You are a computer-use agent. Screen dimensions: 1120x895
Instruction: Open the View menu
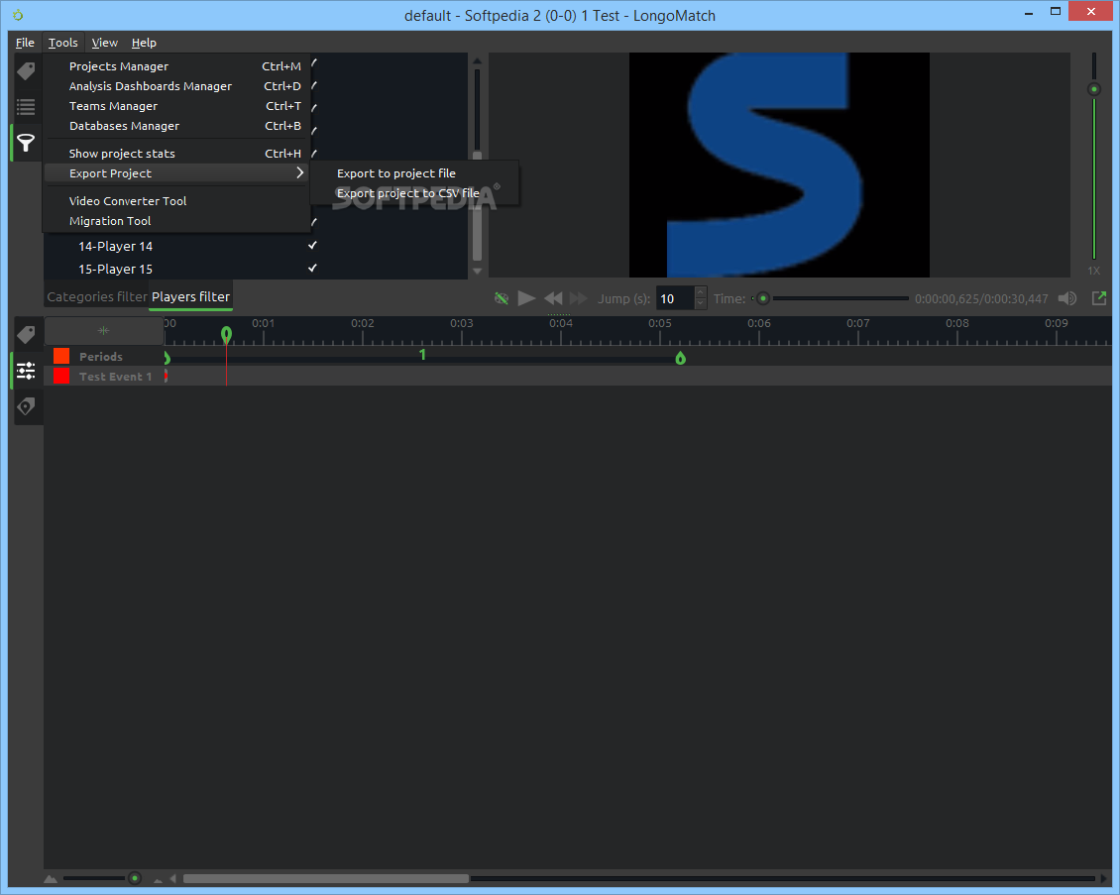(104, 43)
